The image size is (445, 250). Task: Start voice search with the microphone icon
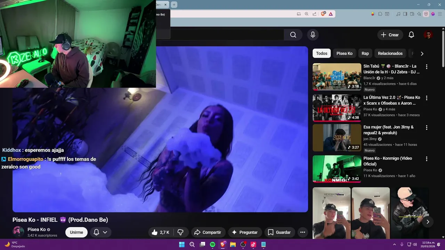pyautogui.click(x=313, y=35)
